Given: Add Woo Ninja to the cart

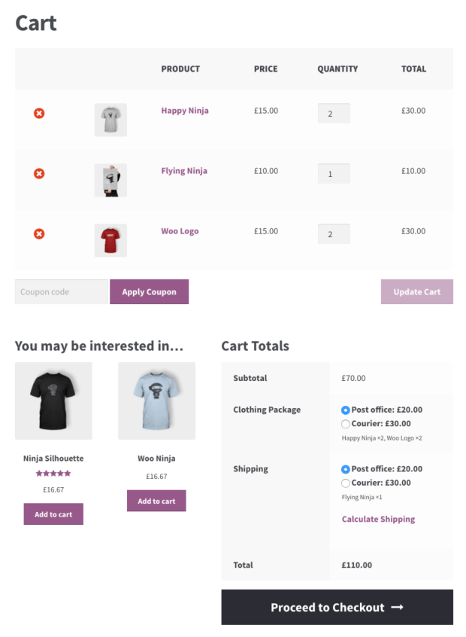Looking at the screenshot, I should pos(156,501).
